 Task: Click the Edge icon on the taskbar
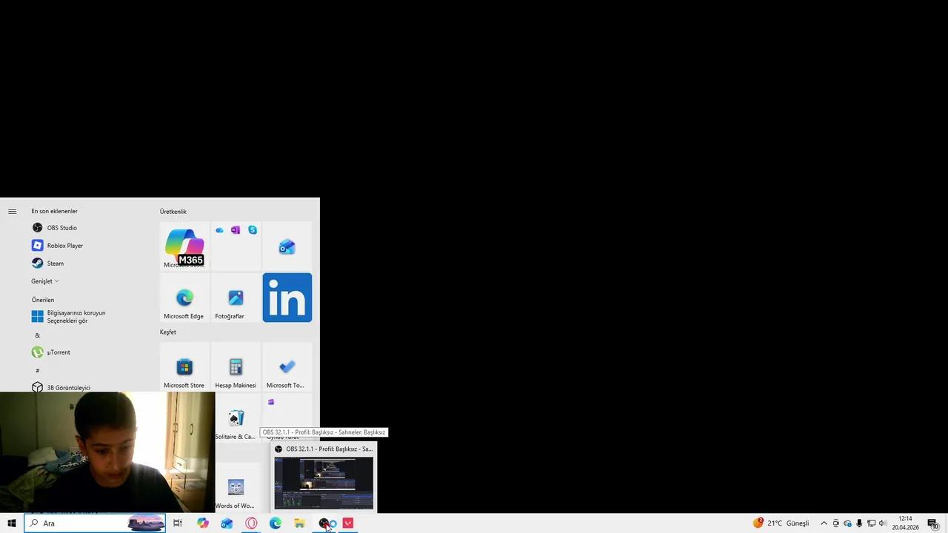tap(276, 523)
